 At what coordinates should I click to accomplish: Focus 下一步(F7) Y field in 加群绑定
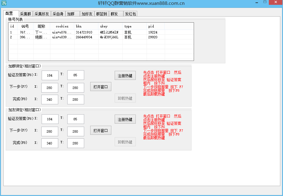point(76,88)
